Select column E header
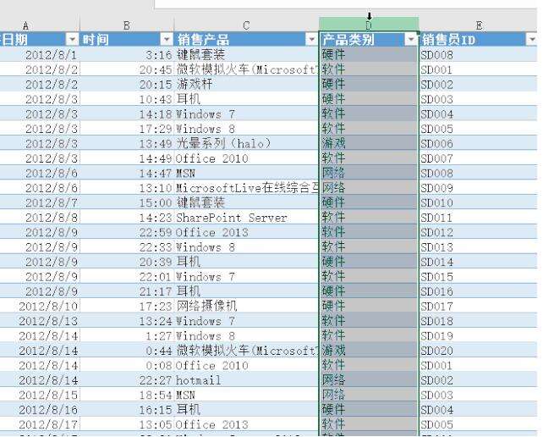This screenshot has width=543, height=437. 479,25
